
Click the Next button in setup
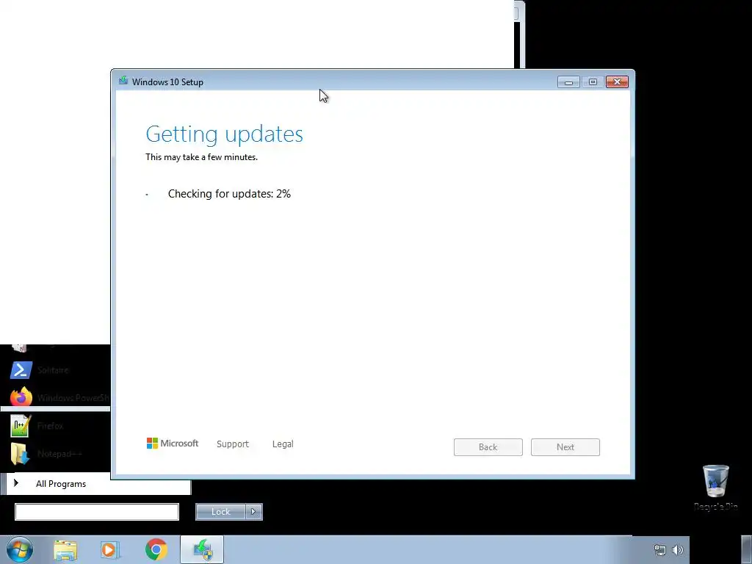pos(565,447)
